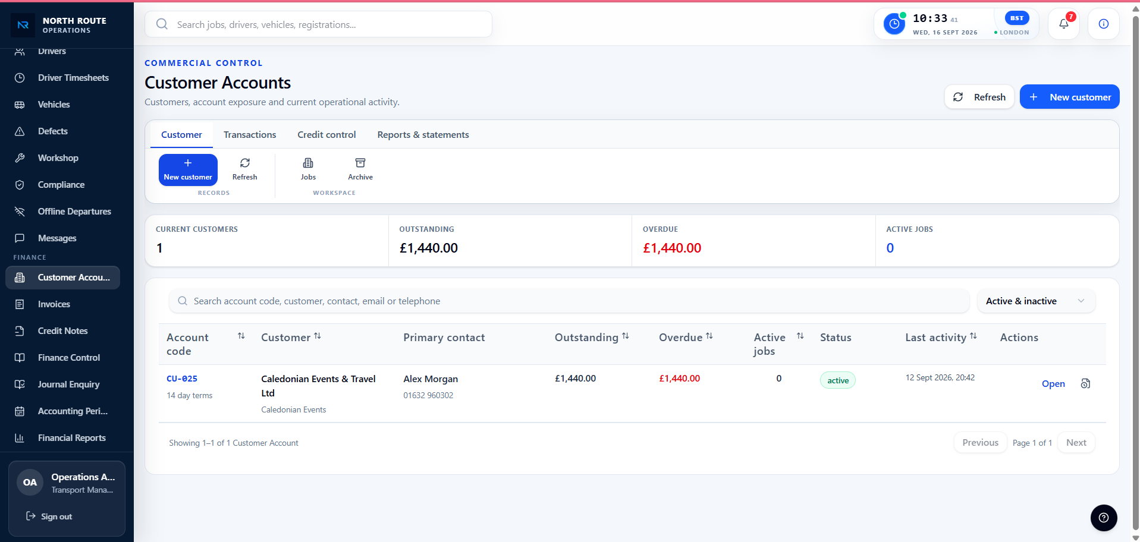The image size is (1140, 542).
Task: Open Invoices in sidebar
Action: coord(63,304)
